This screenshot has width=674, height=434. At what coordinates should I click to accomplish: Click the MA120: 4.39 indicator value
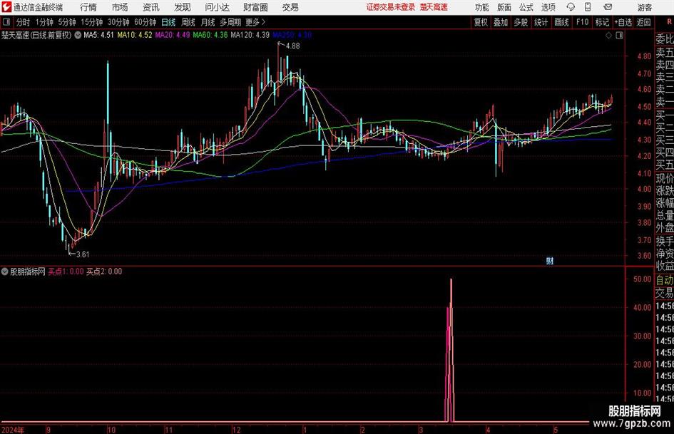(250, 35)
